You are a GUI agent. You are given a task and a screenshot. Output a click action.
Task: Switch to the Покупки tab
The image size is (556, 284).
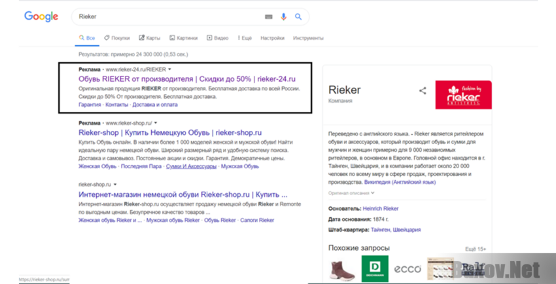[x=117, y=38]
